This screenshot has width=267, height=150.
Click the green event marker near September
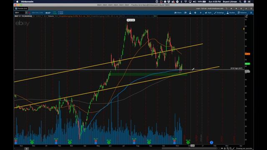(149, 142)
